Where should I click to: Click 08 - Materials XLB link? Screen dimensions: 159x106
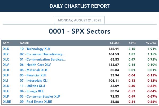(33, 70)
